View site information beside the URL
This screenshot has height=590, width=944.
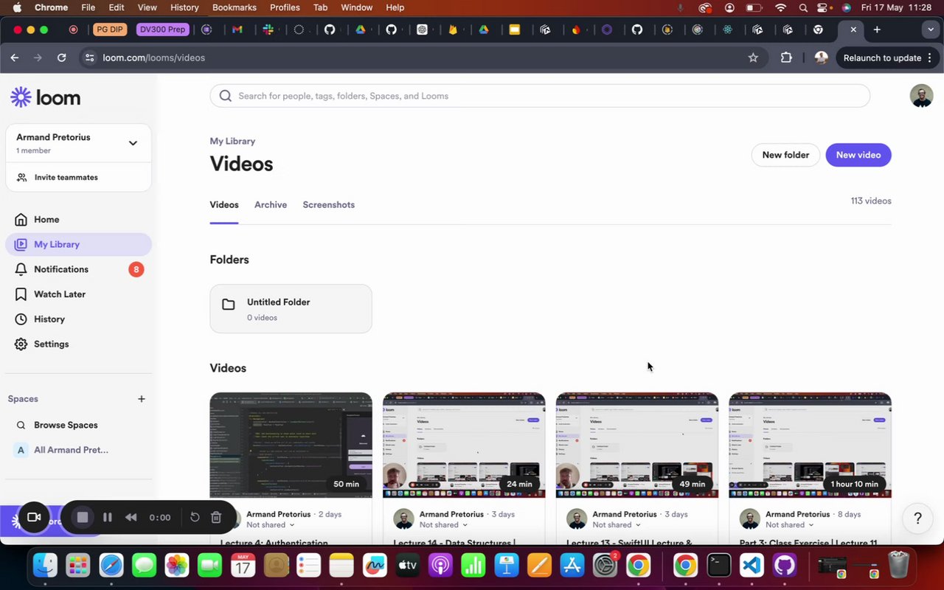click(89, 58)
